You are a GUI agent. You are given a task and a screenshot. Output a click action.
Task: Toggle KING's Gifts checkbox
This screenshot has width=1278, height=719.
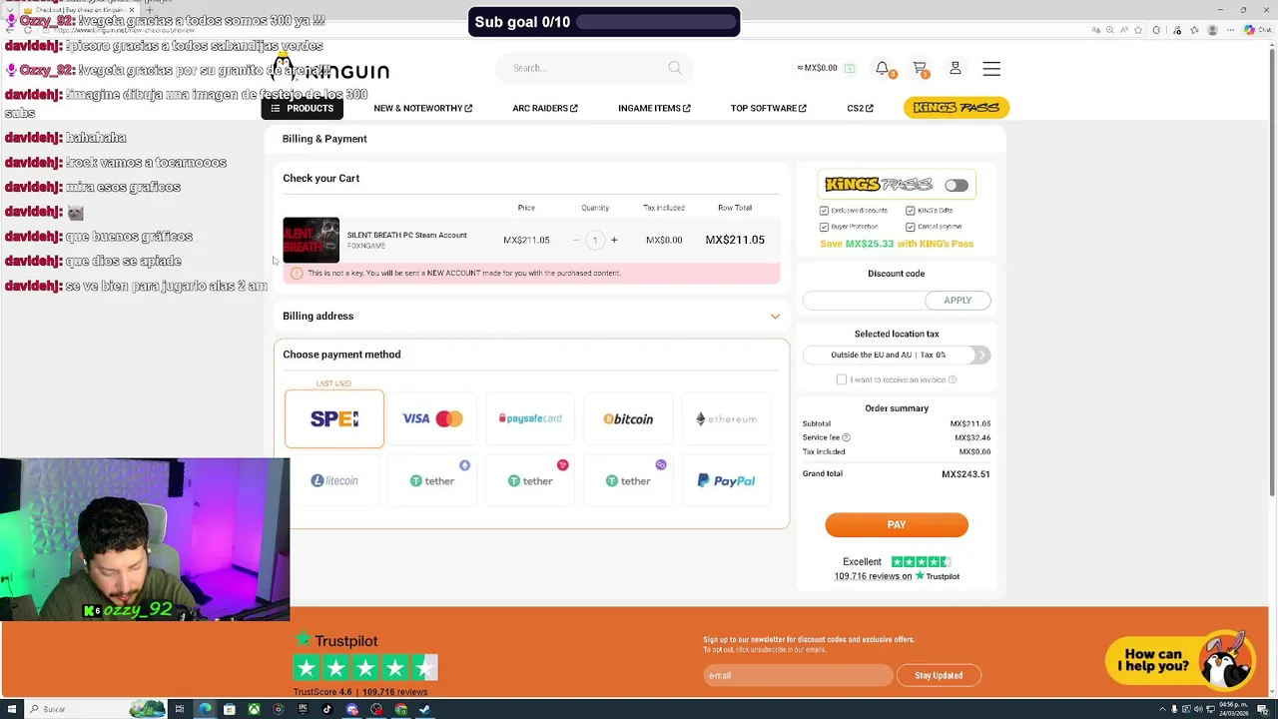click(911, 211)
